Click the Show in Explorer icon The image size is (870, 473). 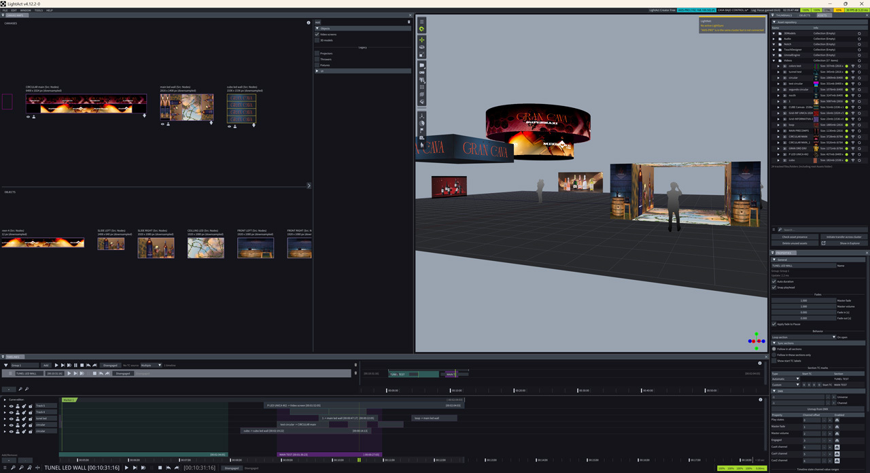[823, 243]
